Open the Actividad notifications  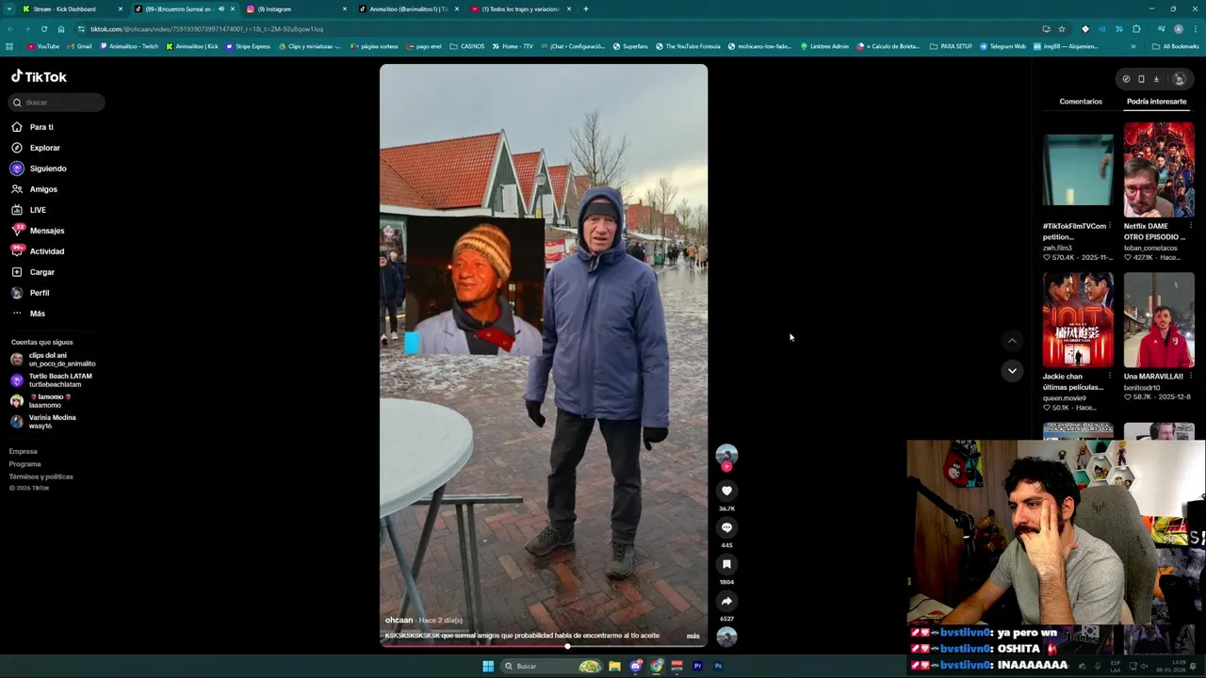(x=38, y=251)
